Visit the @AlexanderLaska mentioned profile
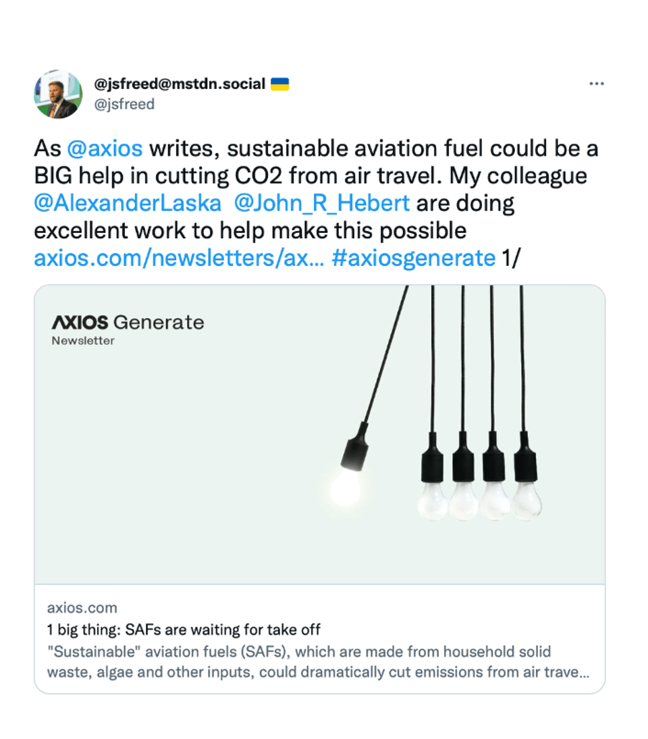 (127, 203)
